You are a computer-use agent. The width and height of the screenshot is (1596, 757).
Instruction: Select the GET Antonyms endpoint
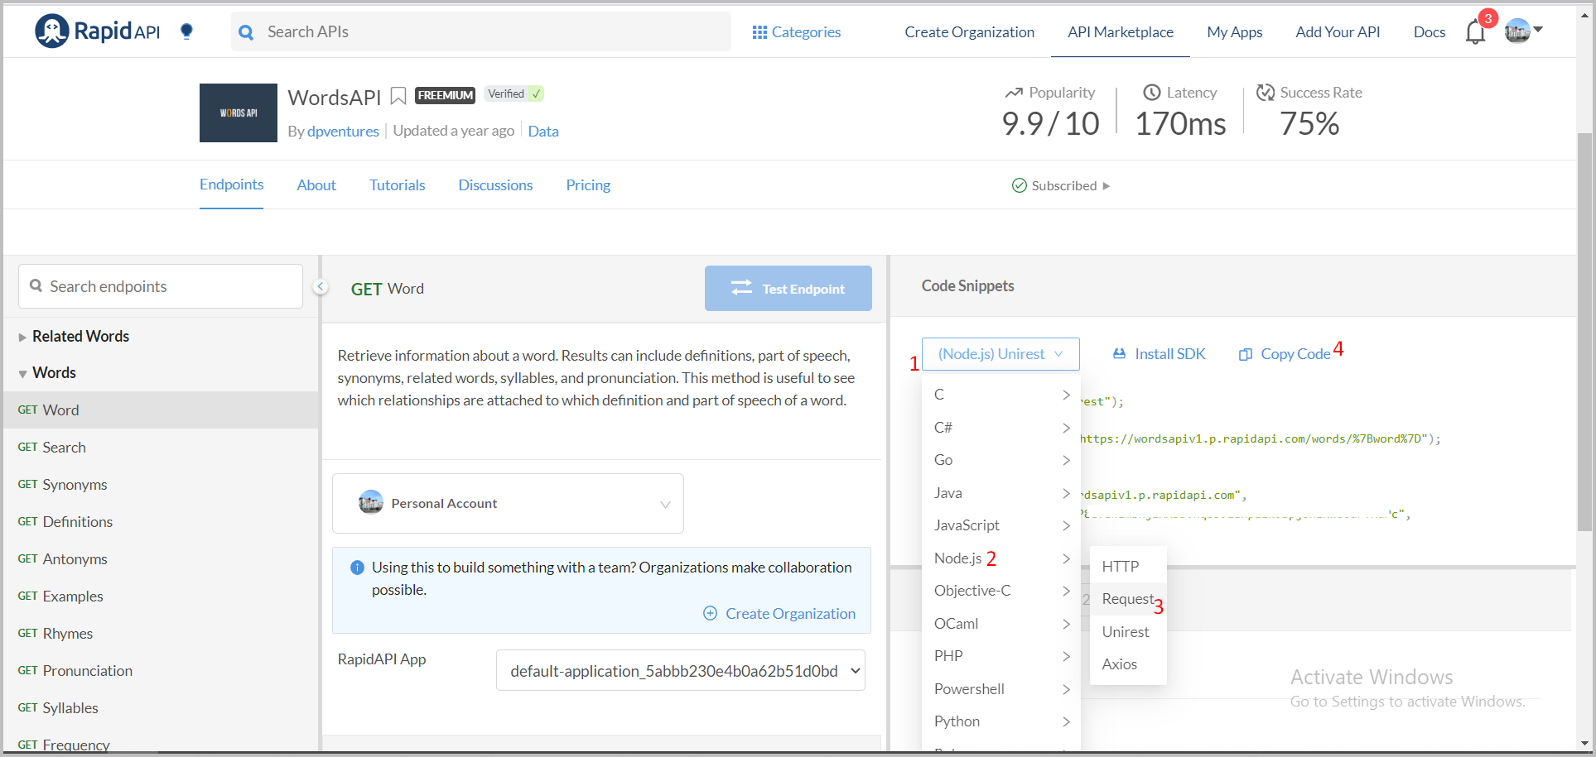pyautogui.click(x=161, y=558)
